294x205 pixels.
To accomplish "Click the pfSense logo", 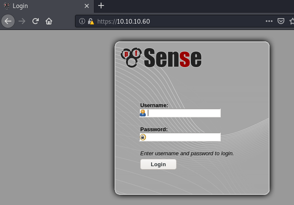I will 161,57.
